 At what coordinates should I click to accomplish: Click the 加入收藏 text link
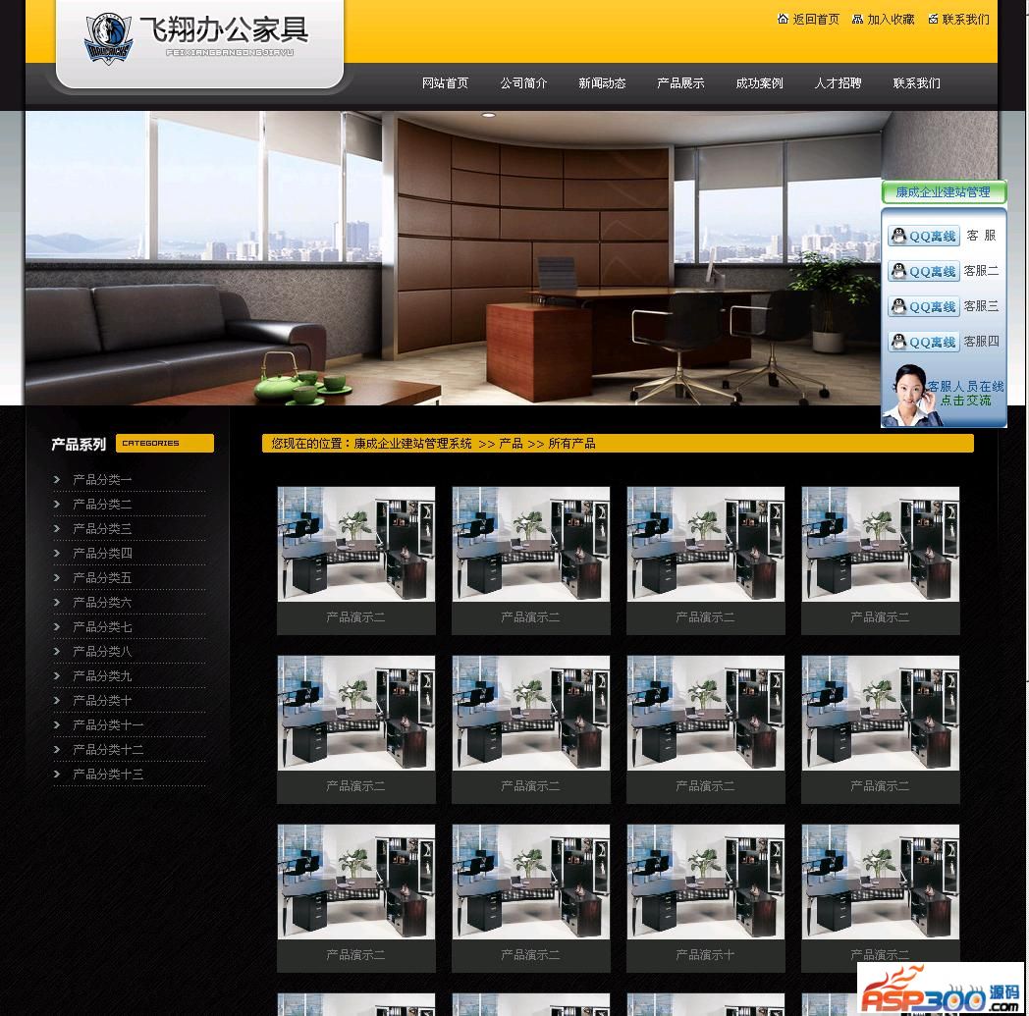pos(891,19)
